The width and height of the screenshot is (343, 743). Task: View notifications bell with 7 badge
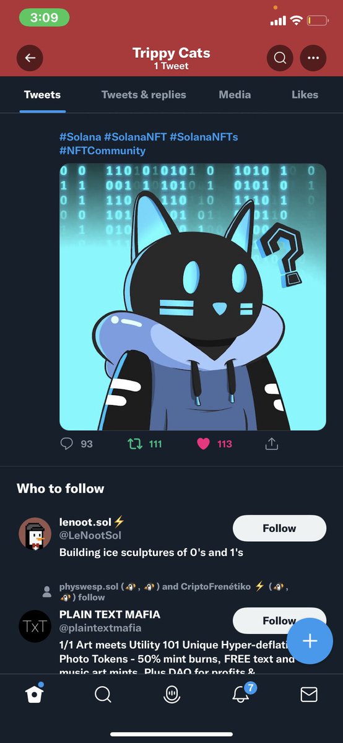coord(240,693)
